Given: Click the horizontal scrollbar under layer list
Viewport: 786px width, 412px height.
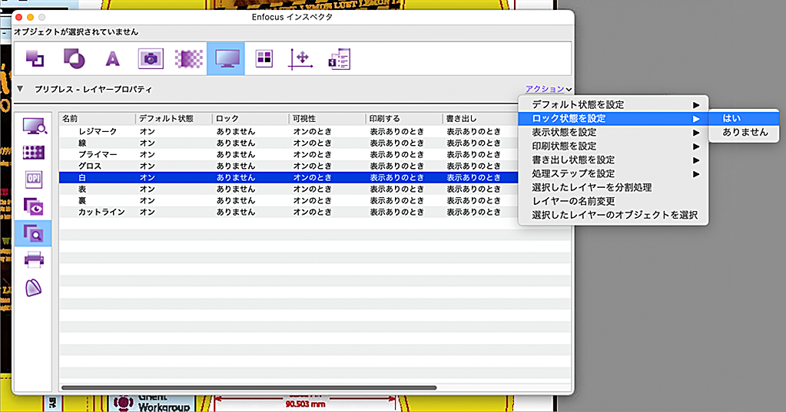Looking at the screenshot, I should (249, 388).
